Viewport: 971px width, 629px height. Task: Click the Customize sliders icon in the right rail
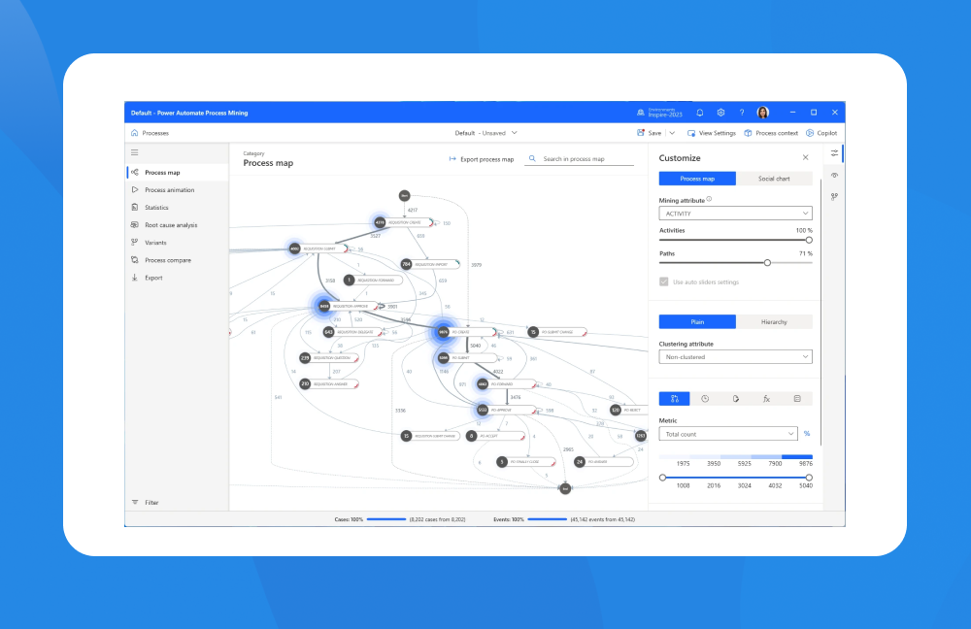click(x=835, y=153)
